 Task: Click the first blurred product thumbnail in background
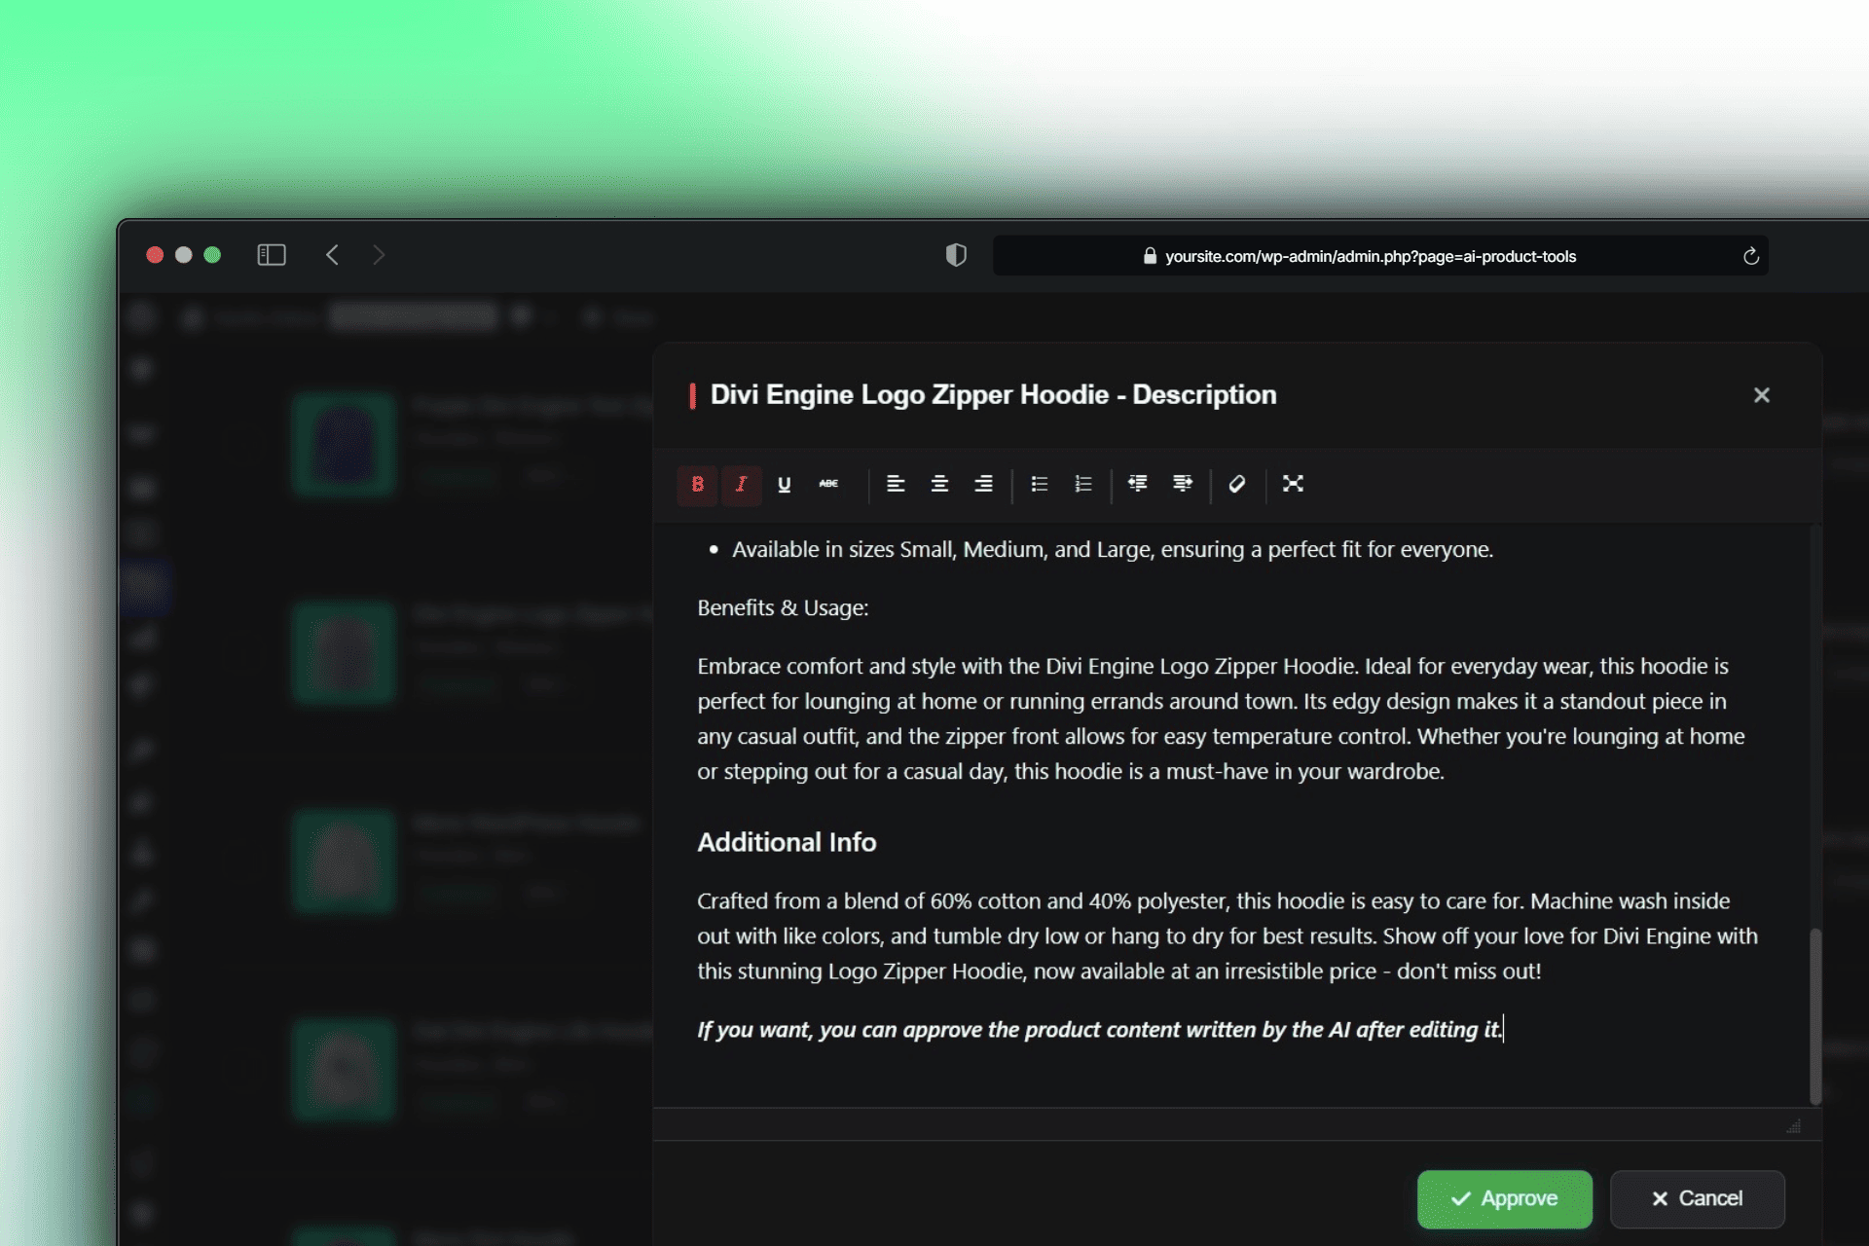344,445
